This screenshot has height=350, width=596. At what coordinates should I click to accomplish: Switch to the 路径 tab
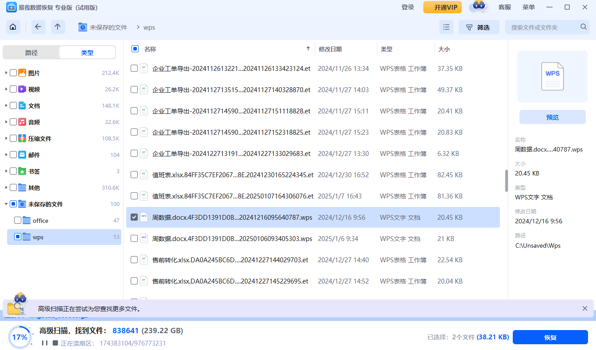(31, 53)
